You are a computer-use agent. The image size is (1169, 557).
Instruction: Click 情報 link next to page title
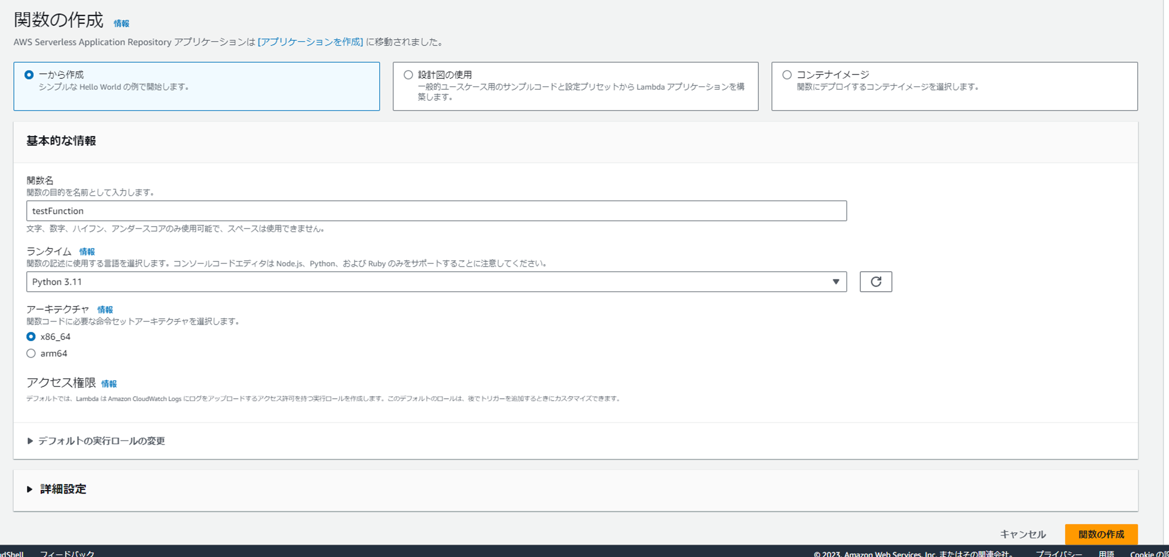(x=121, y=24)
